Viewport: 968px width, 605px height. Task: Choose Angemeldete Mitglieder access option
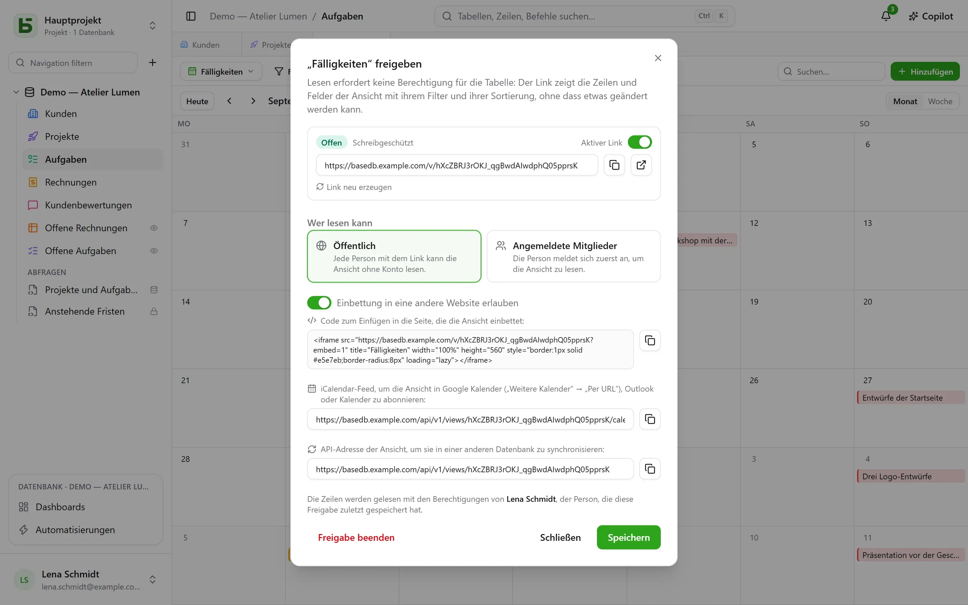573,256
